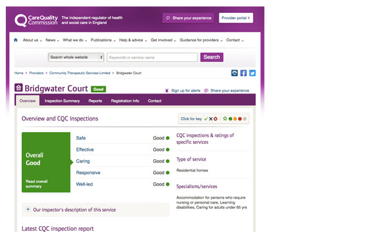
Task: Switch to the Reports tab
Action: 95,101
